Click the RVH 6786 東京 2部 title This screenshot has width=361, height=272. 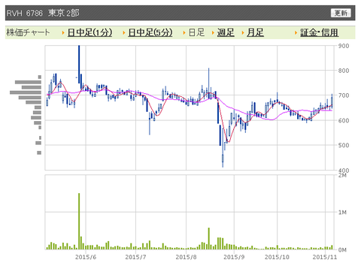pos(43,13)
